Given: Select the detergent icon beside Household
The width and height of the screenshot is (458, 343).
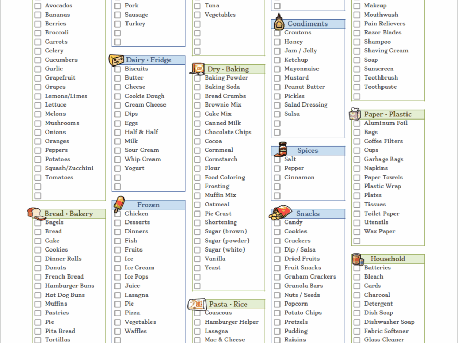Looking at the screenshot, I should 357,258.
